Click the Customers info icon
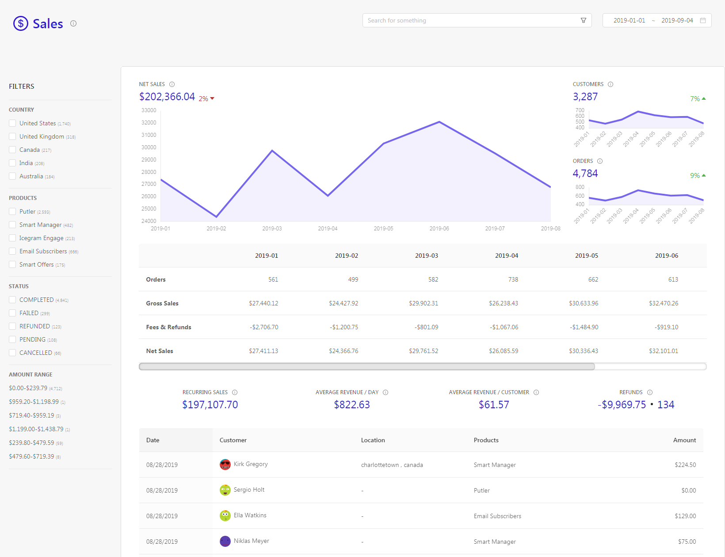This screenshot has height=557, width=725. 611,84
